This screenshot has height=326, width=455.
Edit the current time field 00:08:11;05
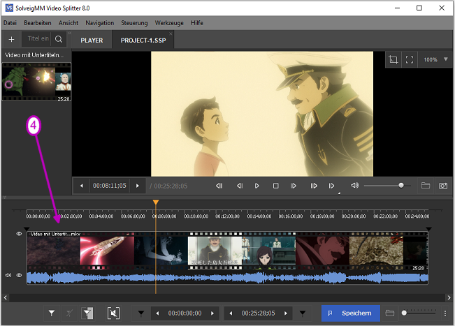pos(110,186)
